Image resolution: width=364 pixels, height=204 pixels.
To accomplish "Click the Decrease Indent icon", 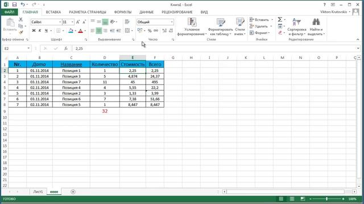I will point(113,31).
